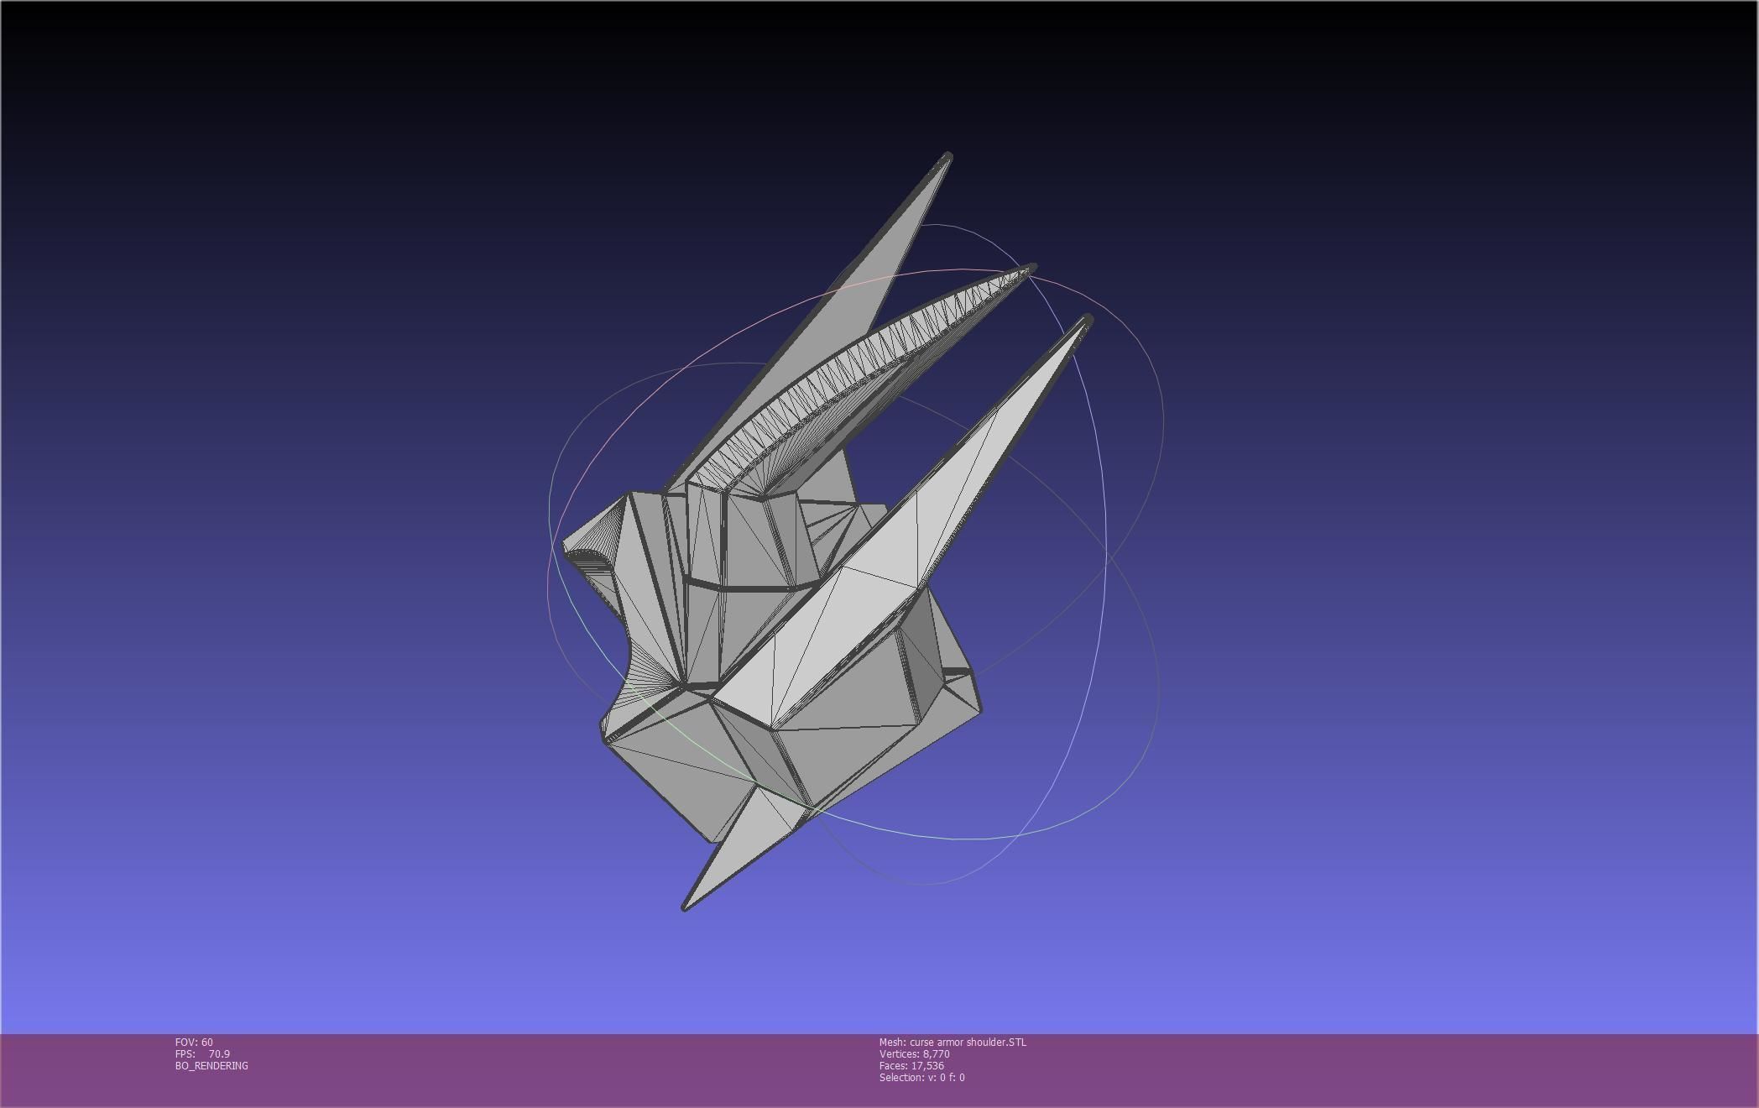Click the 'Selection: v: 0 f: 0' line
Image resolution: width=1759 pixels, height=1108 pixels.
pos(922,1078)
